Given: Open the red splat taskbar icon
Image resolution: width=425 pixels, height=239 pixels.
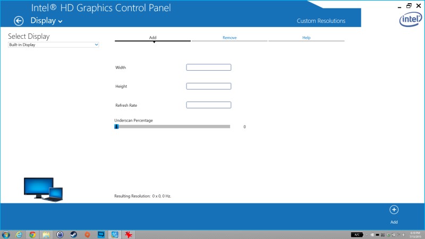Looking at the screenshot, I should [129, 234].
